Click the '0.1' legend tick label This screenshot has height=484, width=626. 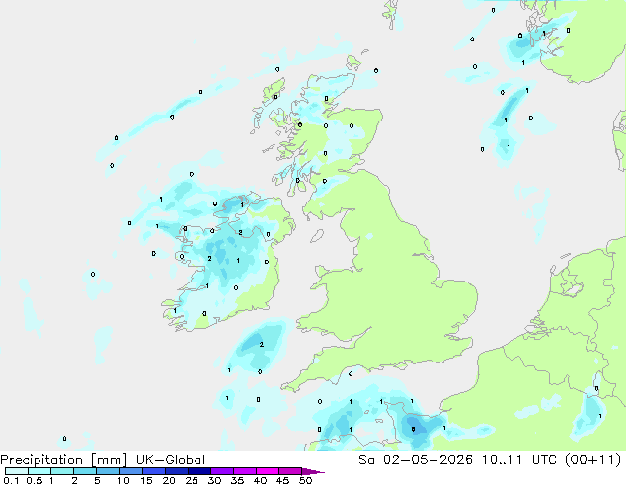coord(11,480)
